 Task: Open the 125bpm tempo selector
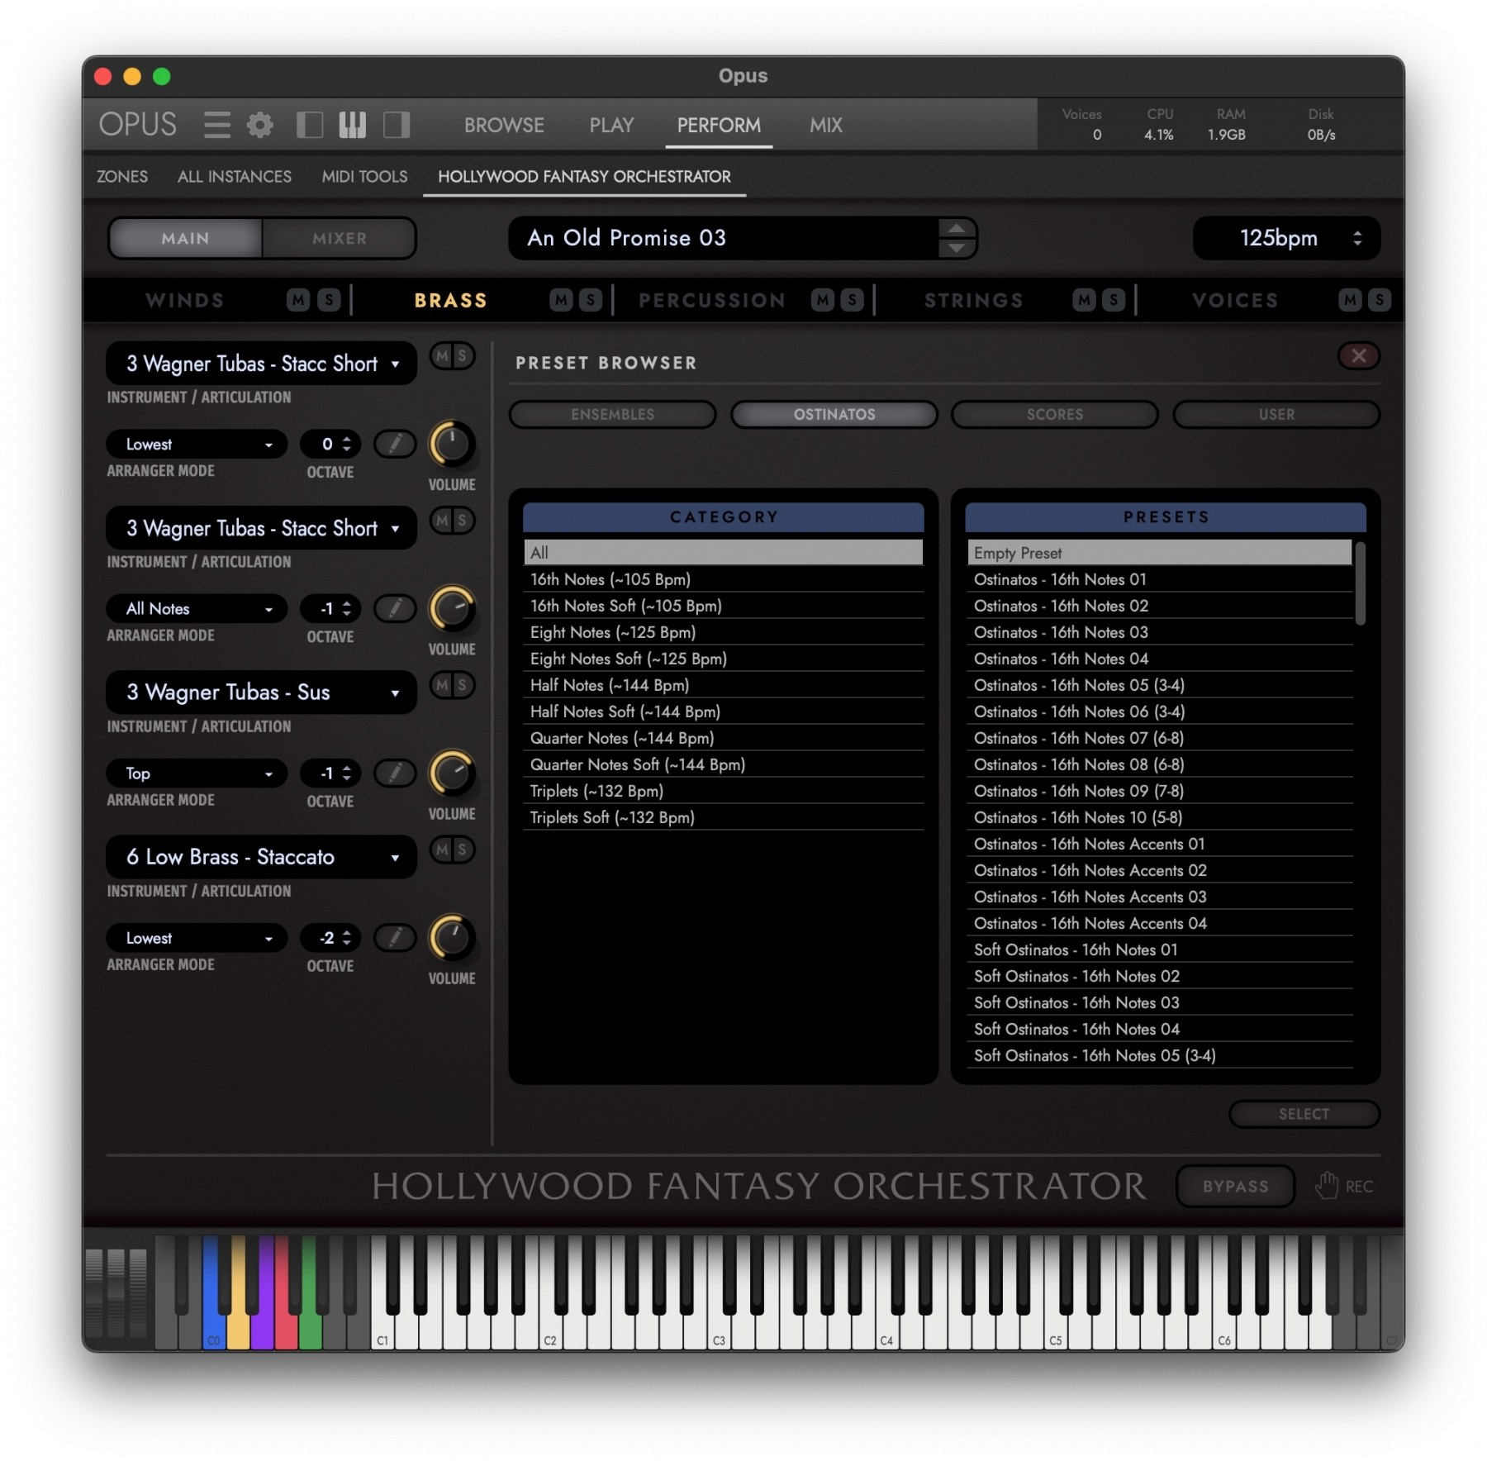[1286, 238]
